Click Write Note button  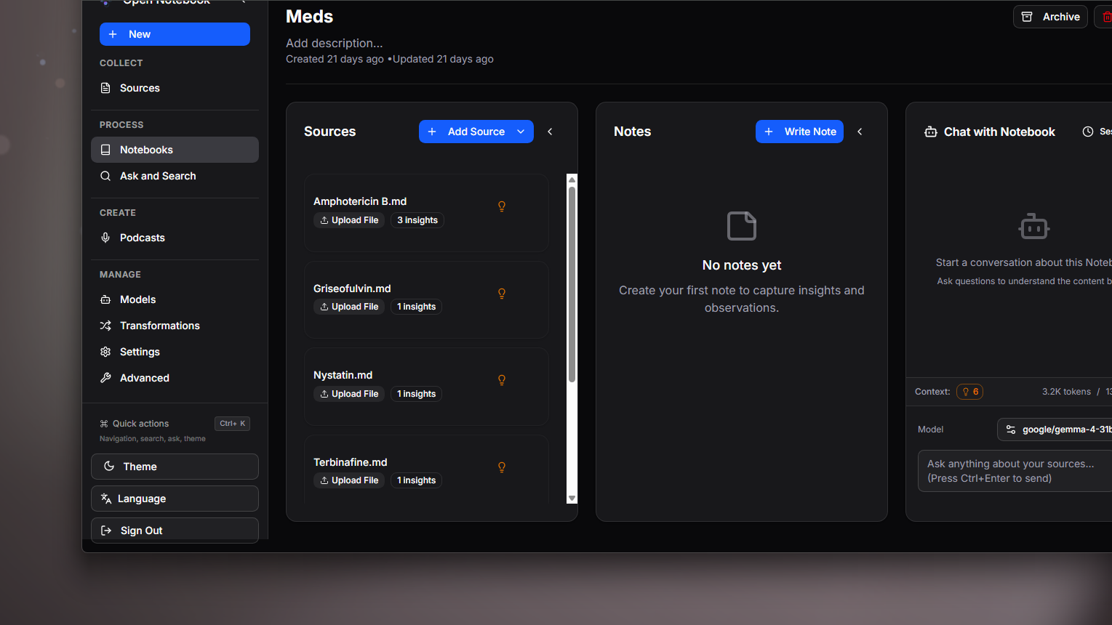[x=799, y=132]
